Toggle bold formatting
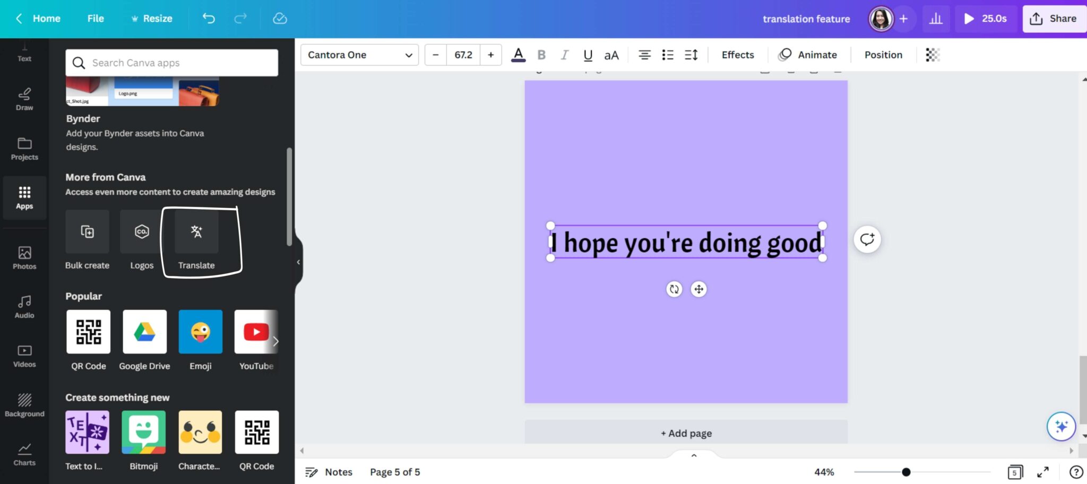 (x=541, y=55)
